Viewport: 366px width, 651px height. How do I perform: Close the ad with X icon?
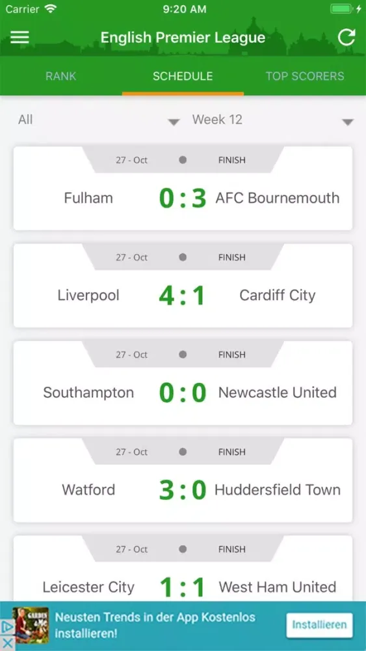tap(7, 643)
